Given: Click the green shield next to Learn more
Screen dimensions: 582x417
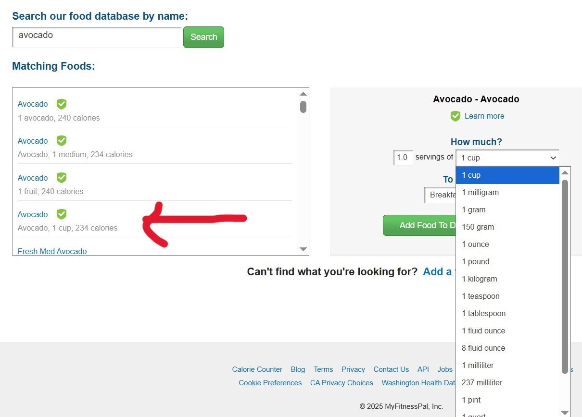Looking at the screenshot, I should pos(455,116).
